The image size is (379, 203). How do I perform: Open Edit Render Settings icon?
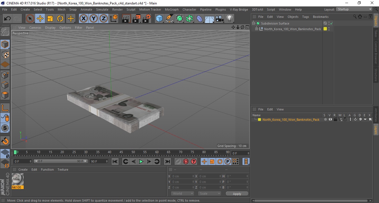click(x=147, y=19)
